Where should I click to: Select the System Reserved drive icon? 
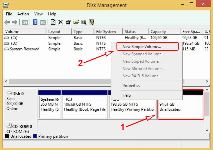[7, 49]
